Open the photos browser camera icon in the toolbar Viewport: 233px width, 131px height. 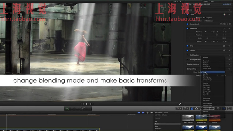pos(197,108)
